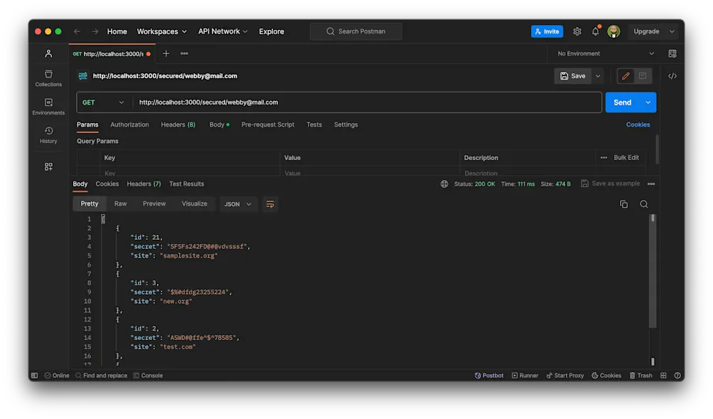
Task: Open the comments icon next to pencil
Action: tap(643, 76)
